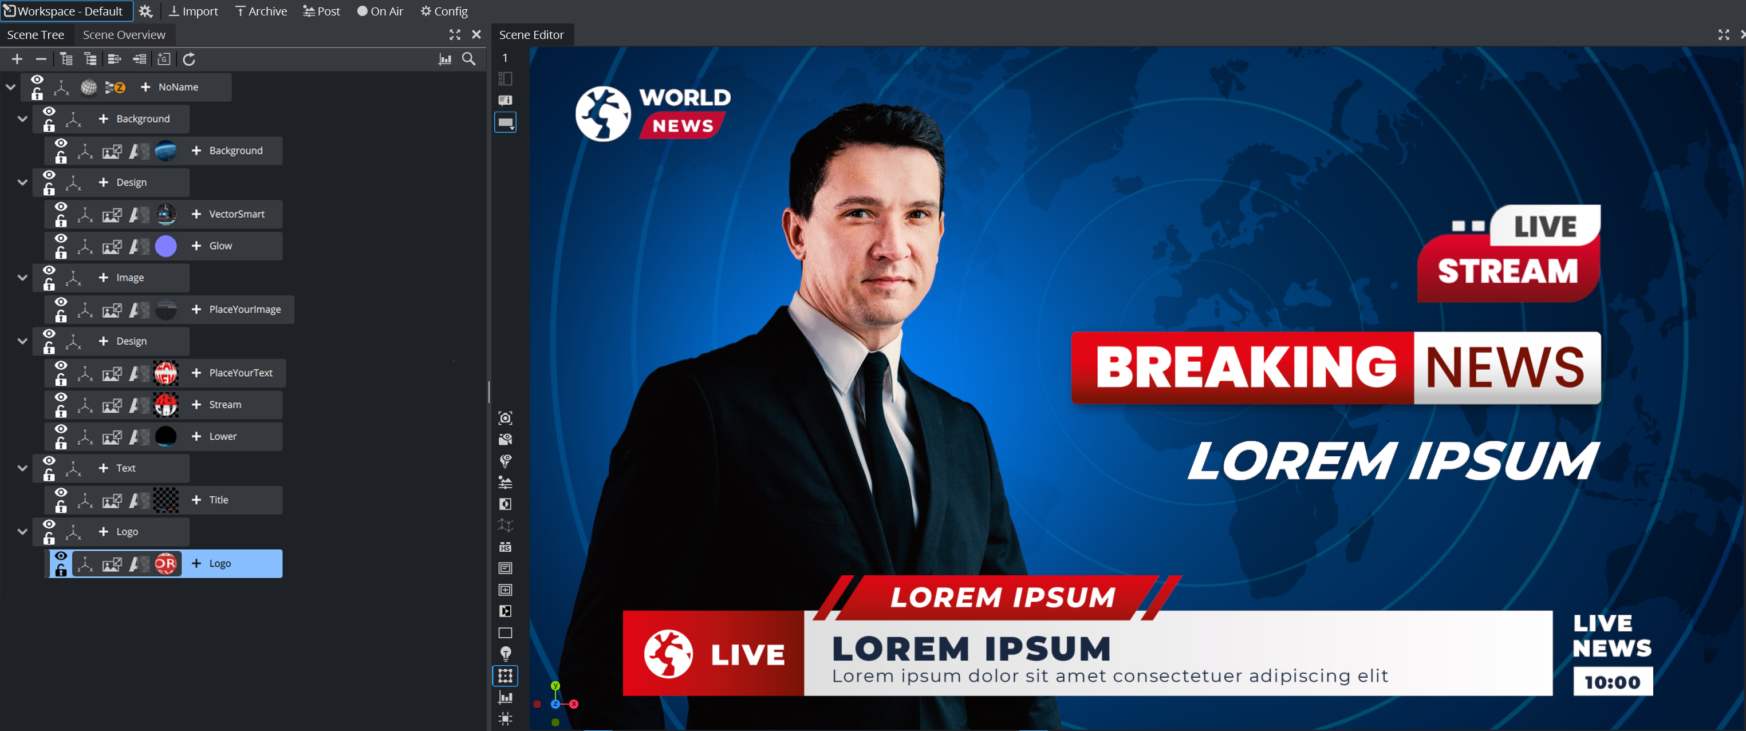This screenshot has height=731, width=1746.
Task: Open the Archive menu
Action: click(x=261, y=11)
